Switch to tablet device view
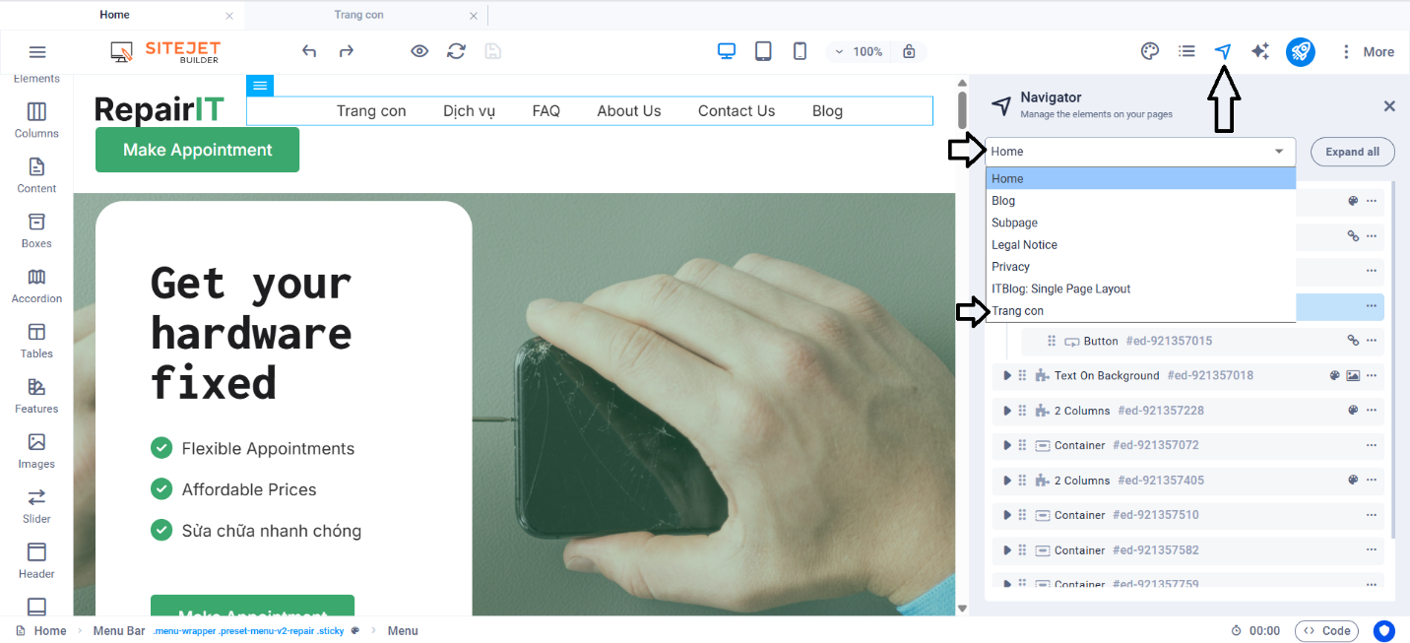 (763, 51)
